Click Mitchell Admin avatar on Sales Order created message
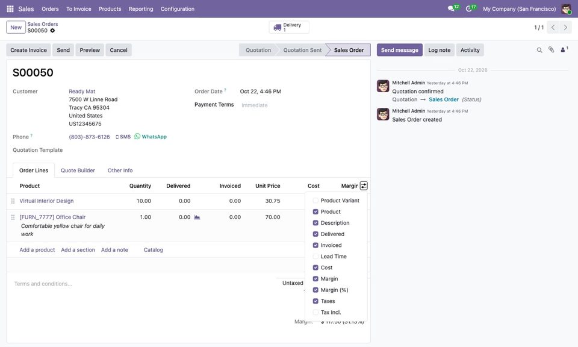 click(x=383, y=114)
